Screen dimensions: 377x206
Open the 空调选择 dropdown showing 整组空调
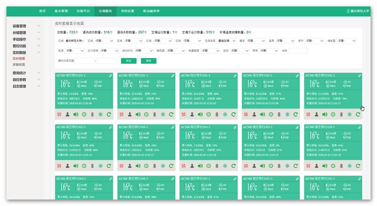[226, 41]
